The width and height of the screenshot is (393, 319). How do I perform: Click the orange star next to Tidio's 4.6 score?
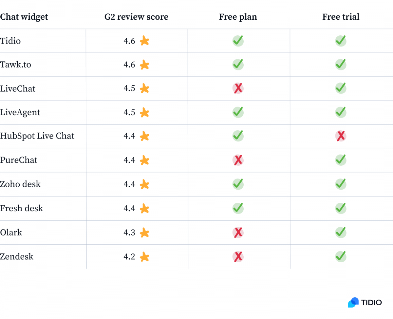click(144, 41)
